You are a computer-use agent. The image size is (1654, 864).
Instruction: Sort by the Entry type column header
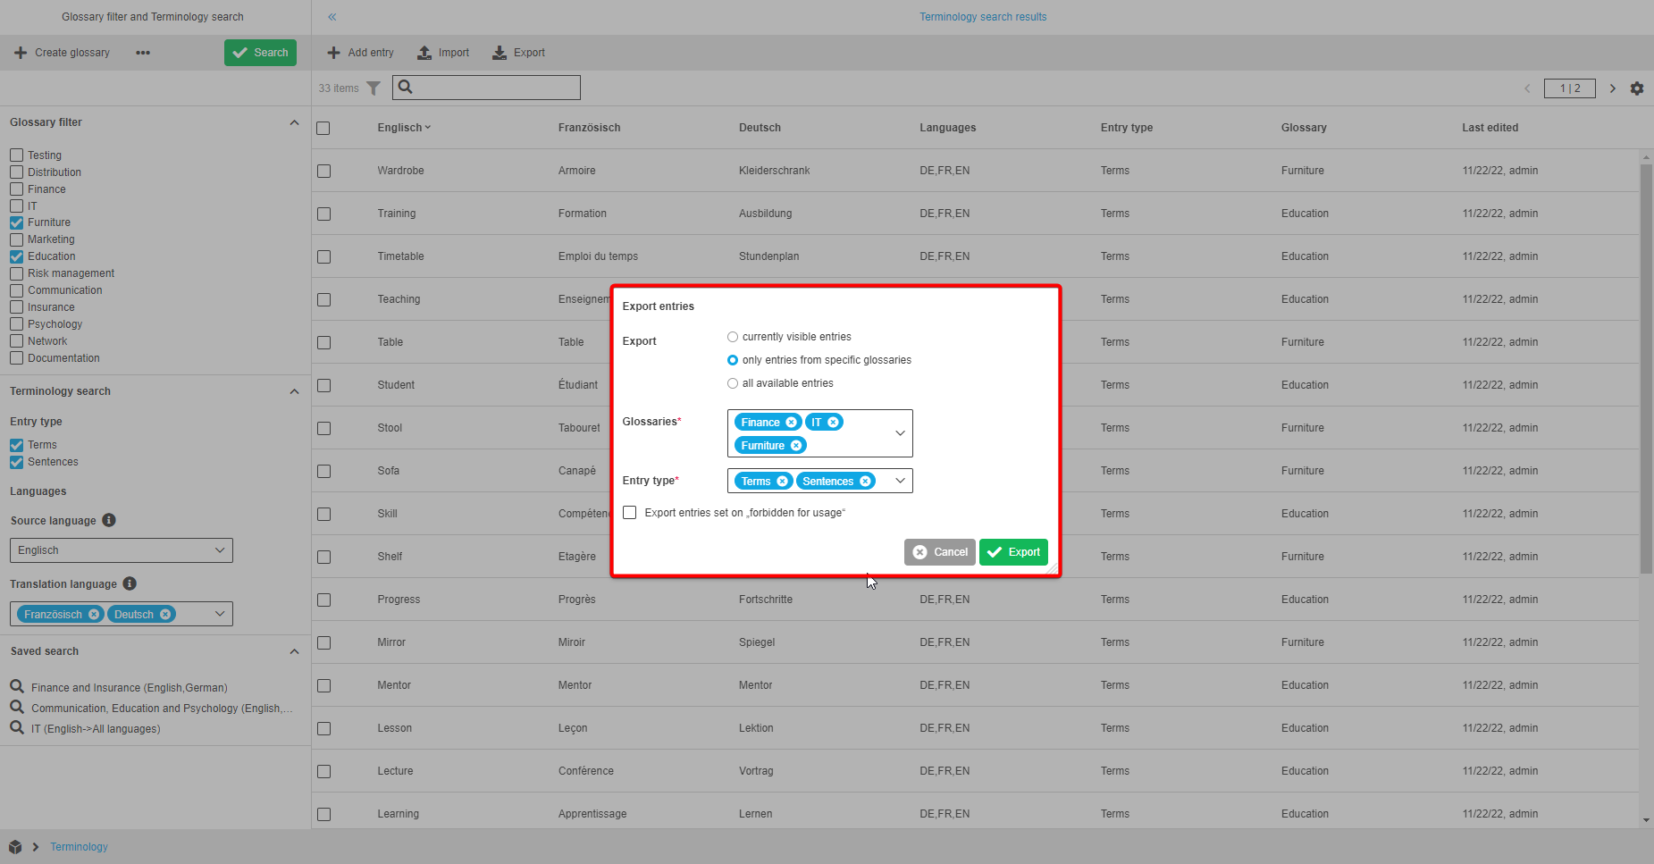1127,128
